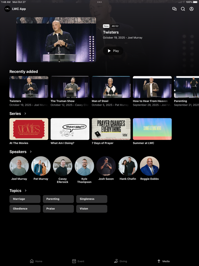Select speaker Hank Chafin avatar
Screen dimensions: 199x266
[x=128, y=166]
